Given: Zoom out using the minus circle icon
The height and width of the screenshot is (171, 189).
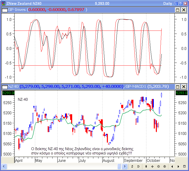Looking at the screenshot, I should coord(158,166).
